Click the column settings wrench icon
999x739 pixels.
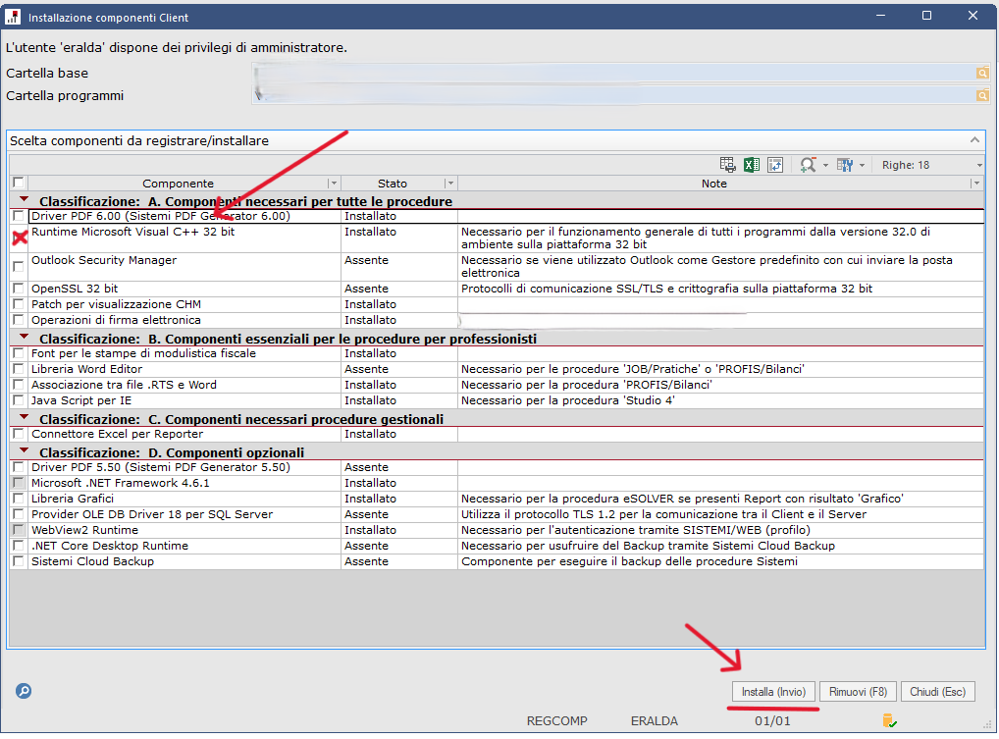(845, 165)
